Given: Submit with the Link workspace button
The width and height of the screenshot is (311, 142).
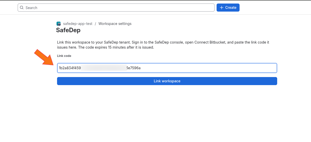Looking at the screenshot, I should point(167,81).
